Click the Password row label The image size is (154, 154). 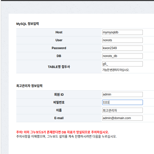click(59, 48)
